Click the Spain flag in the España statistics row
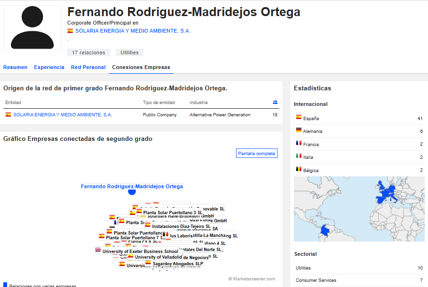 click(x=299, y=117)
